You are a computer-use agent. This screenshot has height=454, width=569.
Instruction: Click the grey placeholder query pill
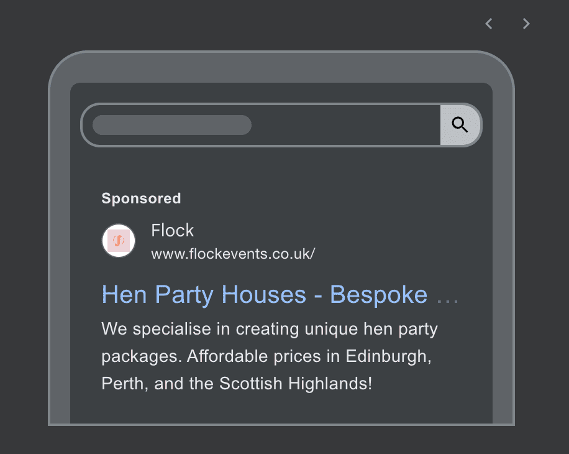point(171,124)
